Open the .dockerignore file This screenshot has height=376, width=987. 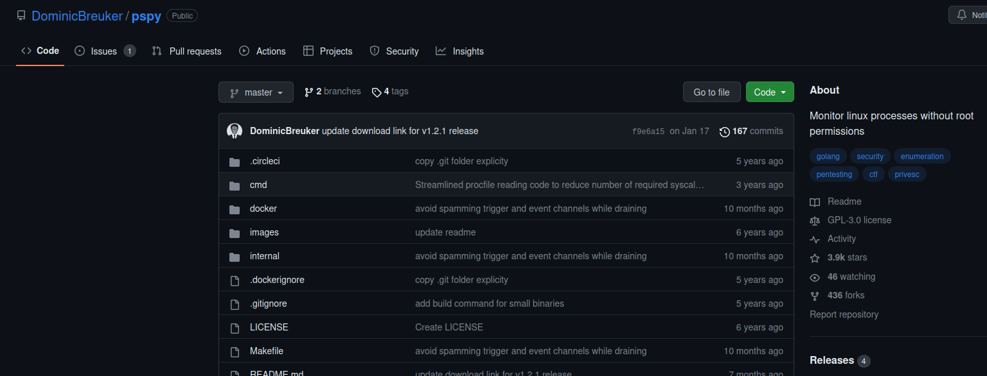(277, 280)
